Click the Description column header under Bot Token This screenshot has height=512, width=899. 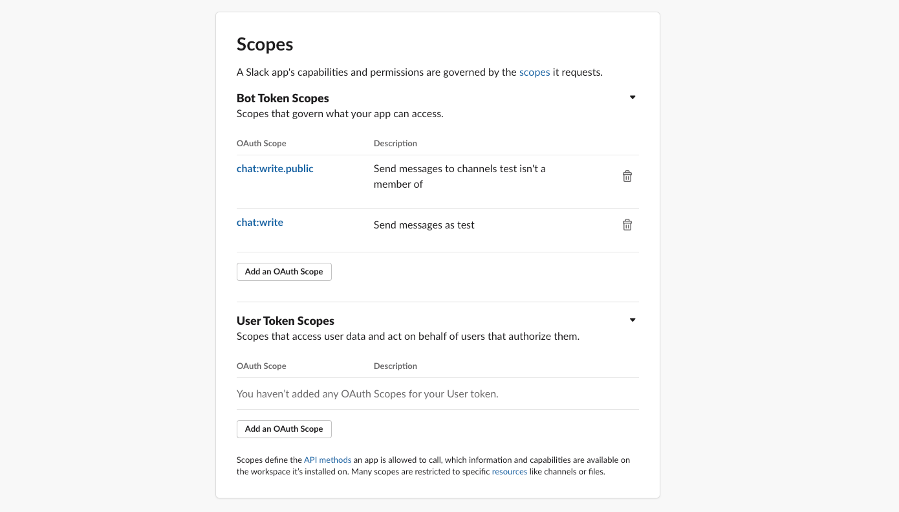(395, 143)
